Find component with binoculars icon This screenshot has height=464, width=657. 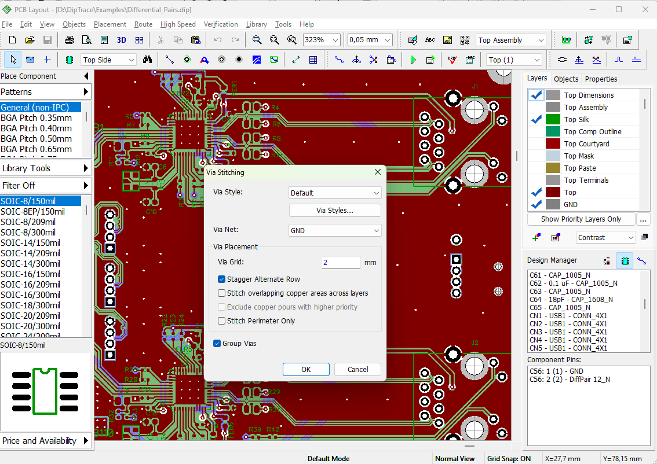(x=147, y=60)
